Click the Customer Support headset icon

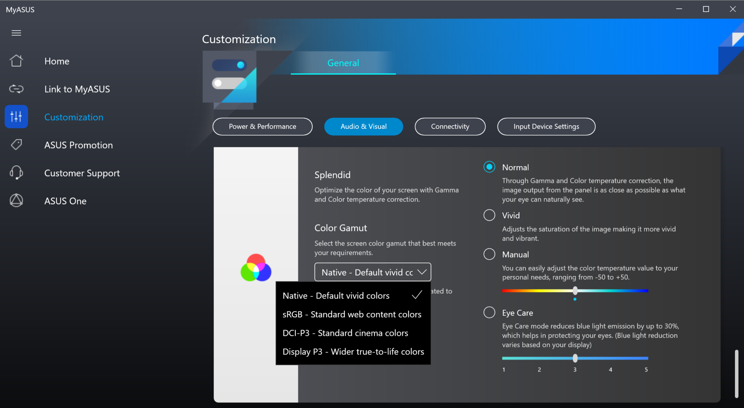click(16, 173)
